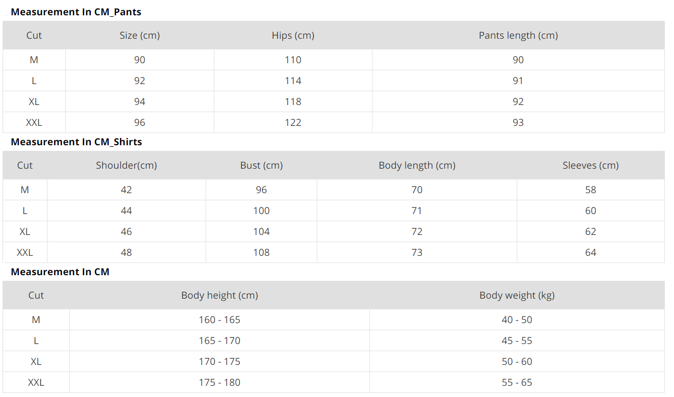Click the Bust (cm) column header
The image size is (674, 397).
pos(261,165)
